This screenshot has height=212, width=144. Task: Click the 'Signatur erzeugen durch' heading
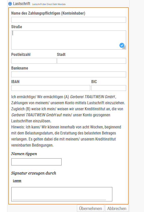point(34,173)
